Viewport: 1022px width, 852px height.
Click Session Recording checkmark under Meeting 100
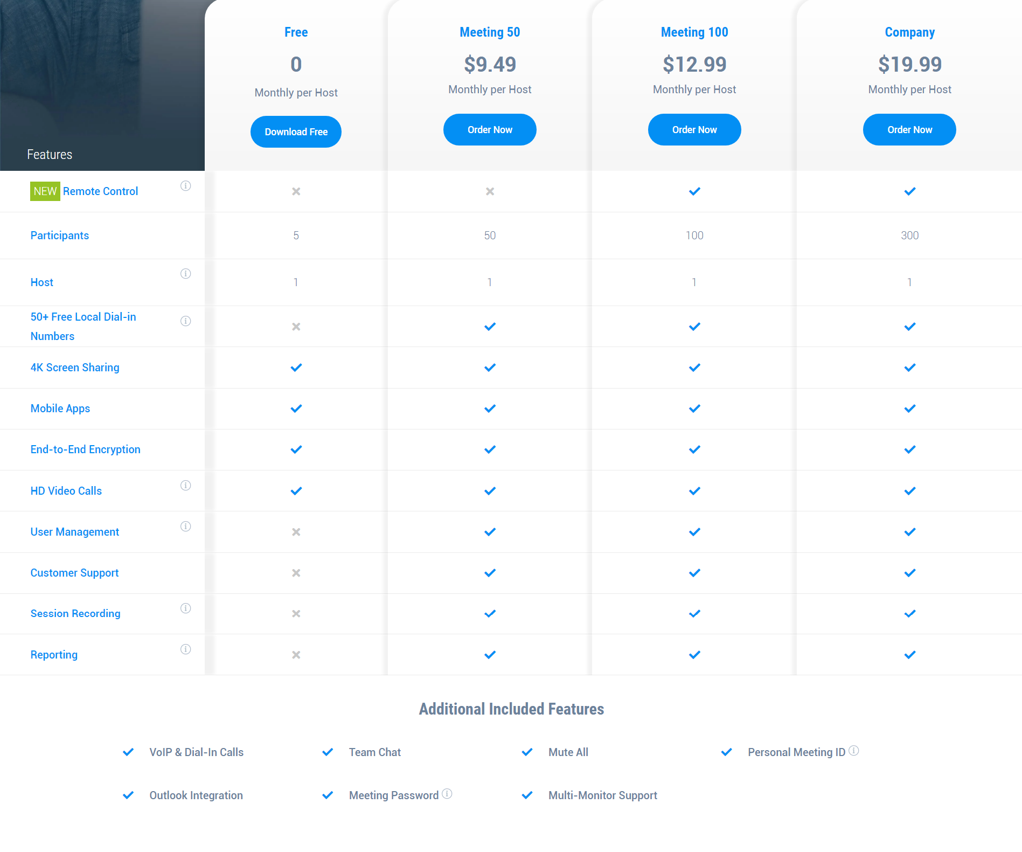[694, 614]
